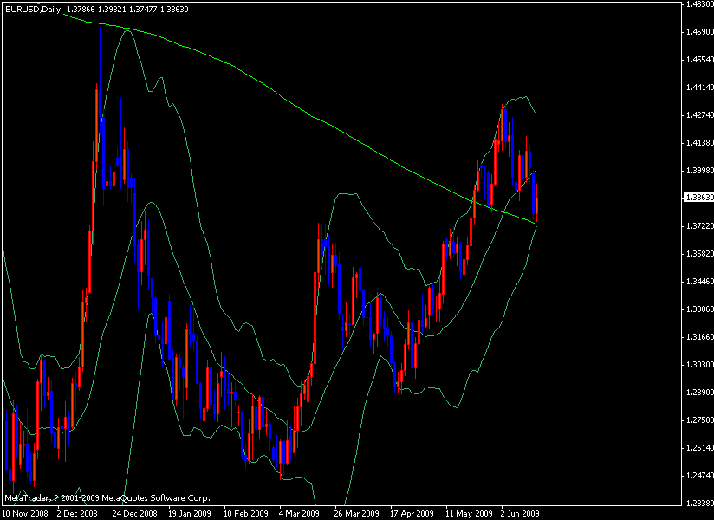714x520 pixels.
Task: Click the 1.46900 price axis label
Action: tap(699, 32)
